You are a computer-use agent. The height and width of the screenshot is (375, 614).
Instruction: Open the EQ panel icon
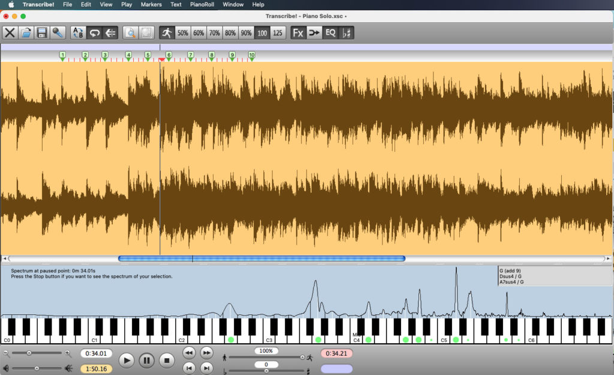click(330, 32)
